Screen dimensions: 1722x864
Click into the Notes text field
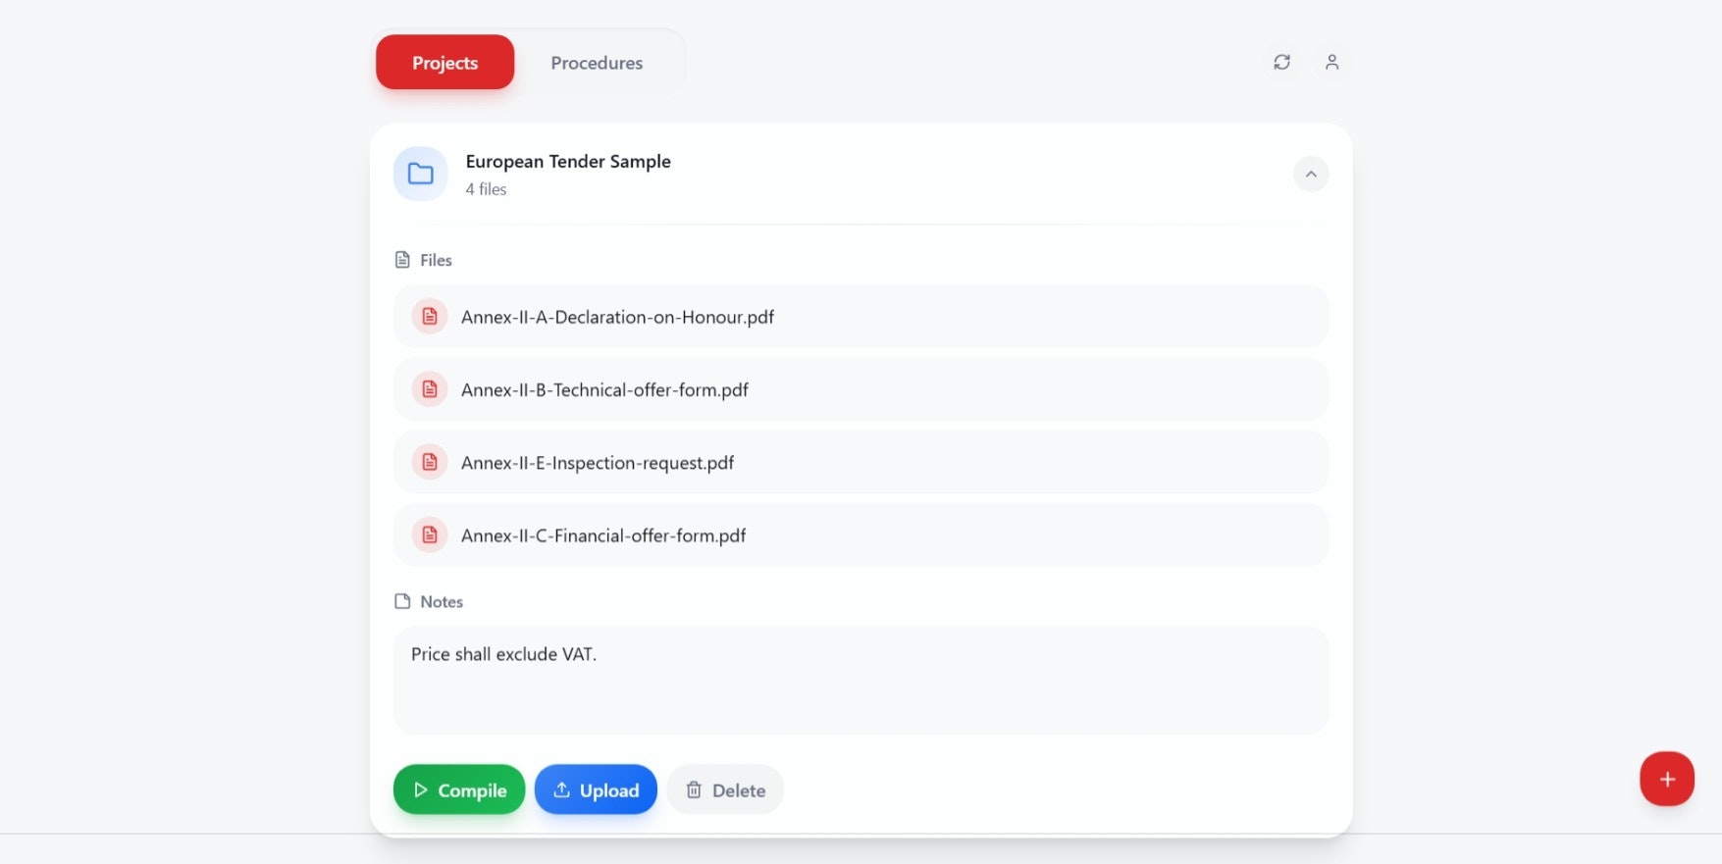(x=861, y=680)
